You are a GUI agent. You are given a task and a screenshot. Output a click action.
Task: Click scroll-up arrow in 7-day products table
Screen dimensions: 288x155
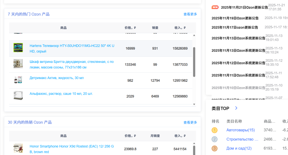194,35
